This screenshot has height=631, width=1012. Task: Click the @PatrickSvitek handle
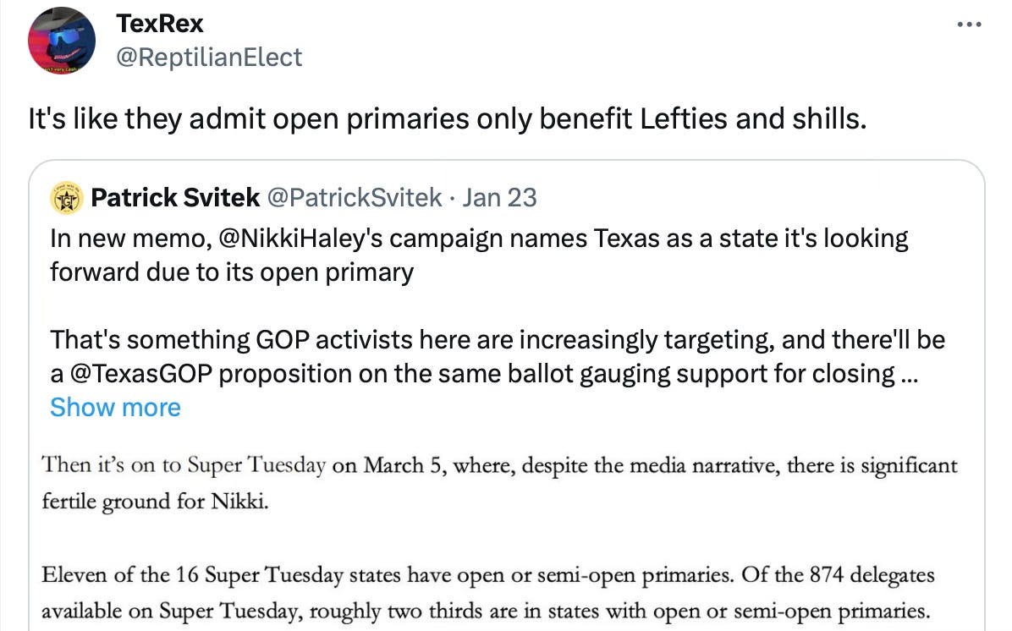355,197
